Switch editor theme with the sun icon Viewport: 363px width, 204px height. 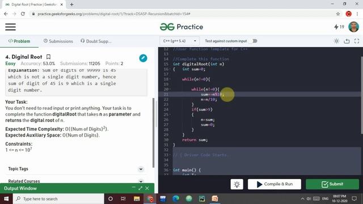pyautogui.click(x=336, y=41)
